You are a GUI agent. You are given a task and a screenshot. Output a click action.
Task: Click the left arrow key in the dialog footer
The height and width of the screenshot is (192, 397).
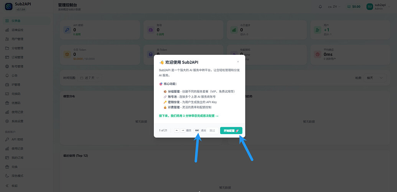click(x=177, y=131)
